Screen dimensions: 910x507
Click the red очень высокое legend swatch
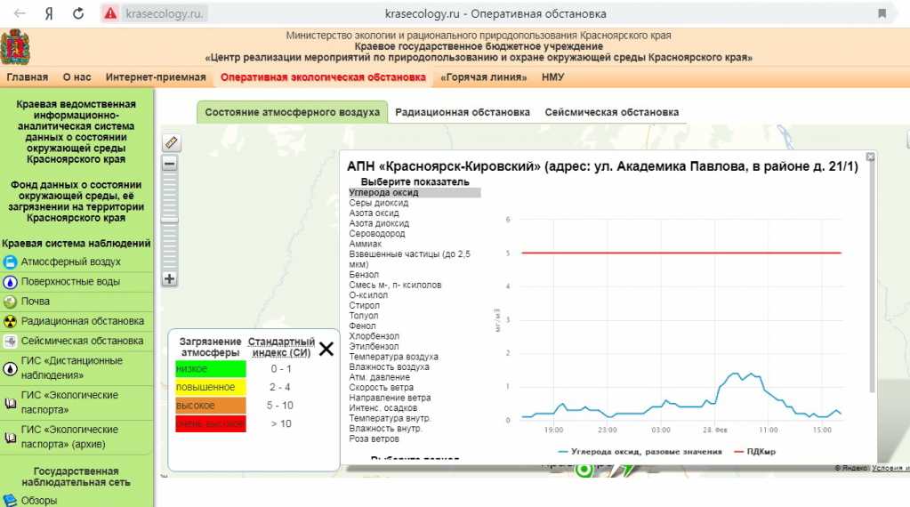(211, 423)
